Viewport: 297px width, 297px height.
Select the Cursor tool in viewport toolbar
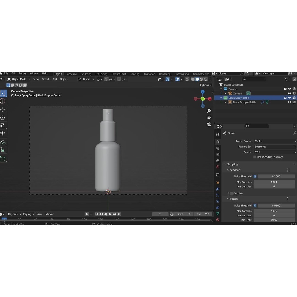pos(3,101)
